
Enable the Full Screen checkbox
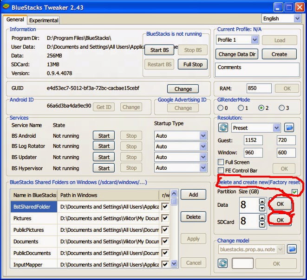tap(221, 162)
